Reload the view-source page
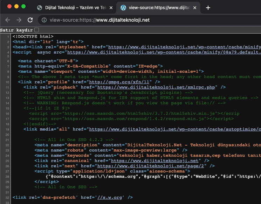 coord(30,20)
